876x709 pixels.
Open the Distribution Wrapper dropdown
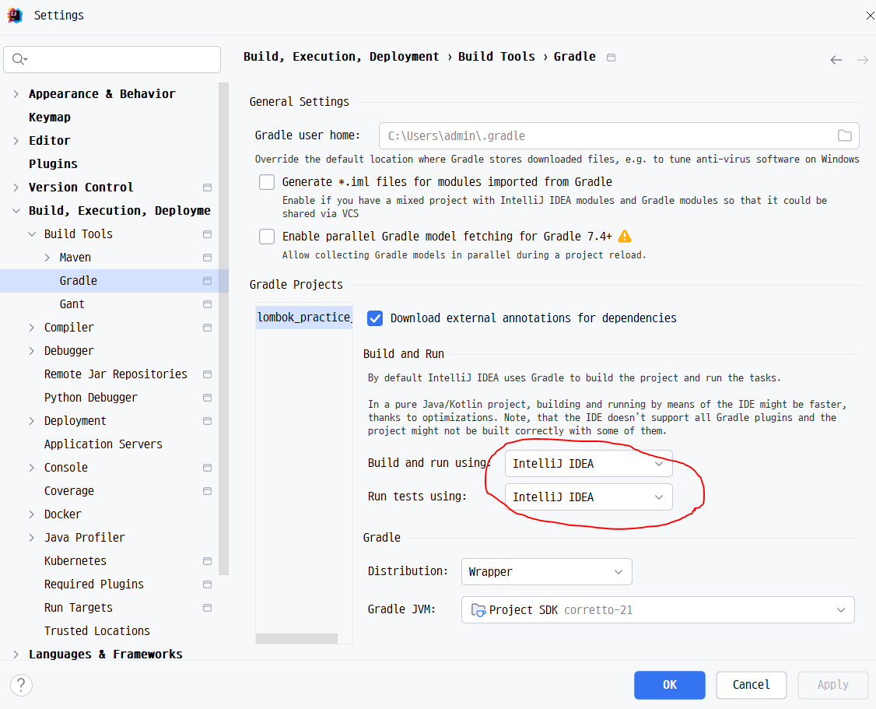click(x=546, y=571)
